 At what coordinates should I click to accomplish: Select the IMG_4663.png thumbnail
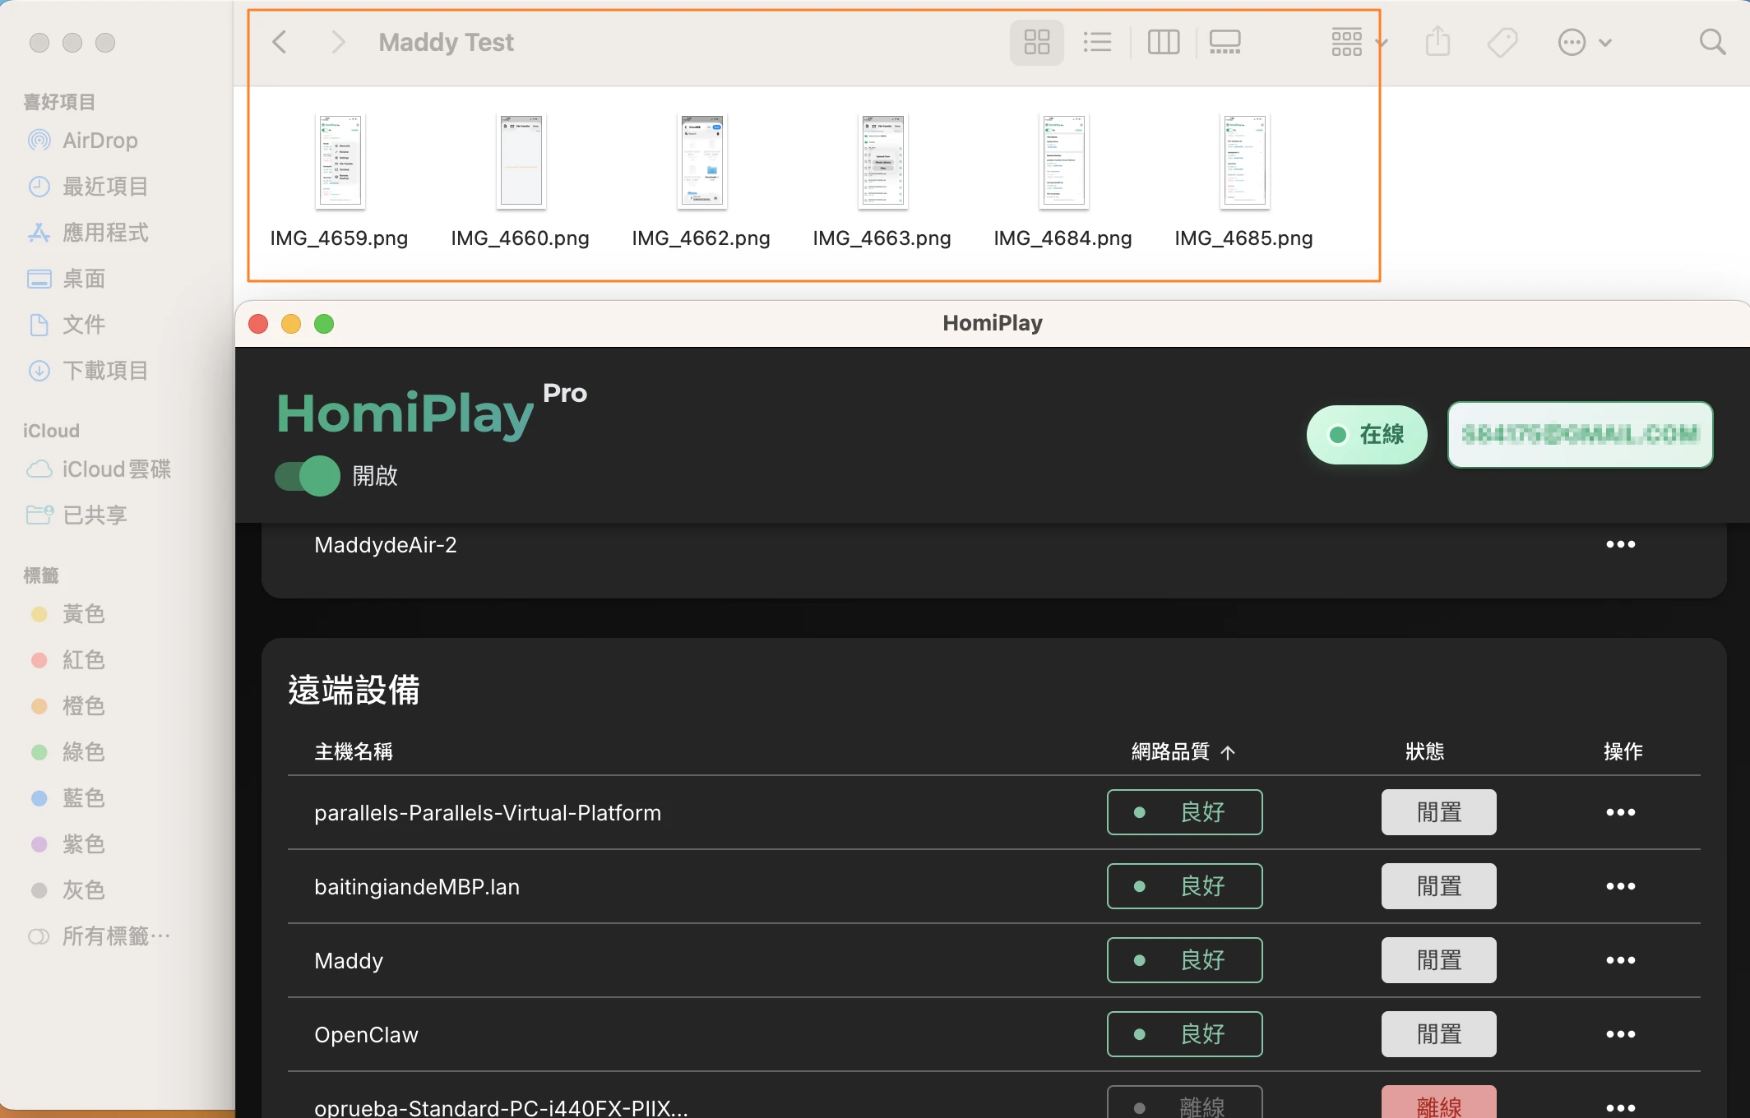(x=882, y=161)
